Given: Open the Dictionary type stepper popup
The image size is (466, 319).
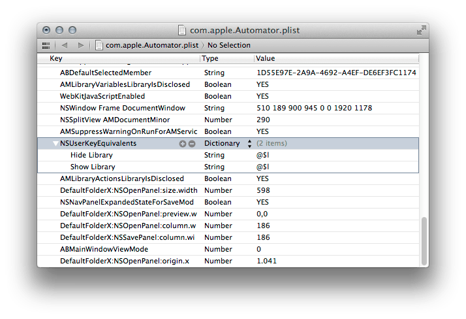Looking at the screenshot, I should coord(249,144).
